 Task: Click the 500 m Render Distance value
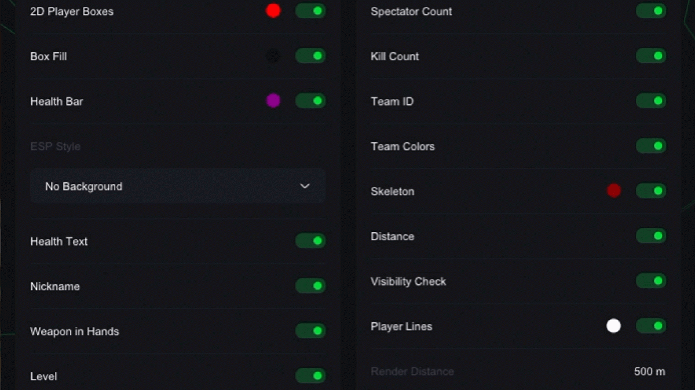pos(649,371)
